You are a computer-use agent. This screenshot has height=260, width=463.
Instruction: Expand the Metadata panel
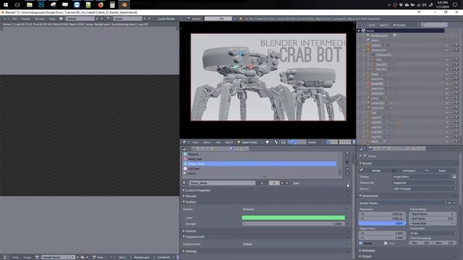point(368,251)
